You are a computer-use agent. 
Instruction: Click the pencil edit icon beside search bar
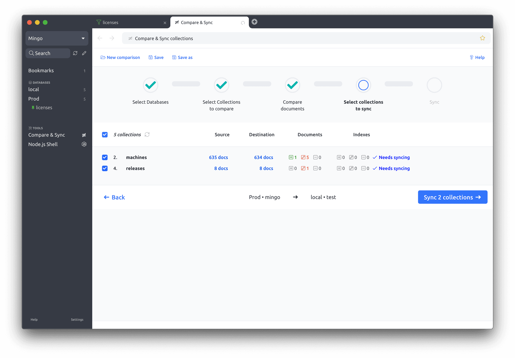(x=84, y=53)
